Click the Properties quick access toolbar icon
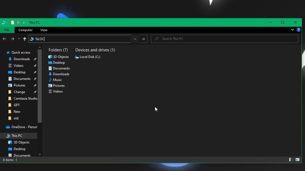Image resolution: width=305 pixels, height=171 pixels. click(x=12, y=22)
